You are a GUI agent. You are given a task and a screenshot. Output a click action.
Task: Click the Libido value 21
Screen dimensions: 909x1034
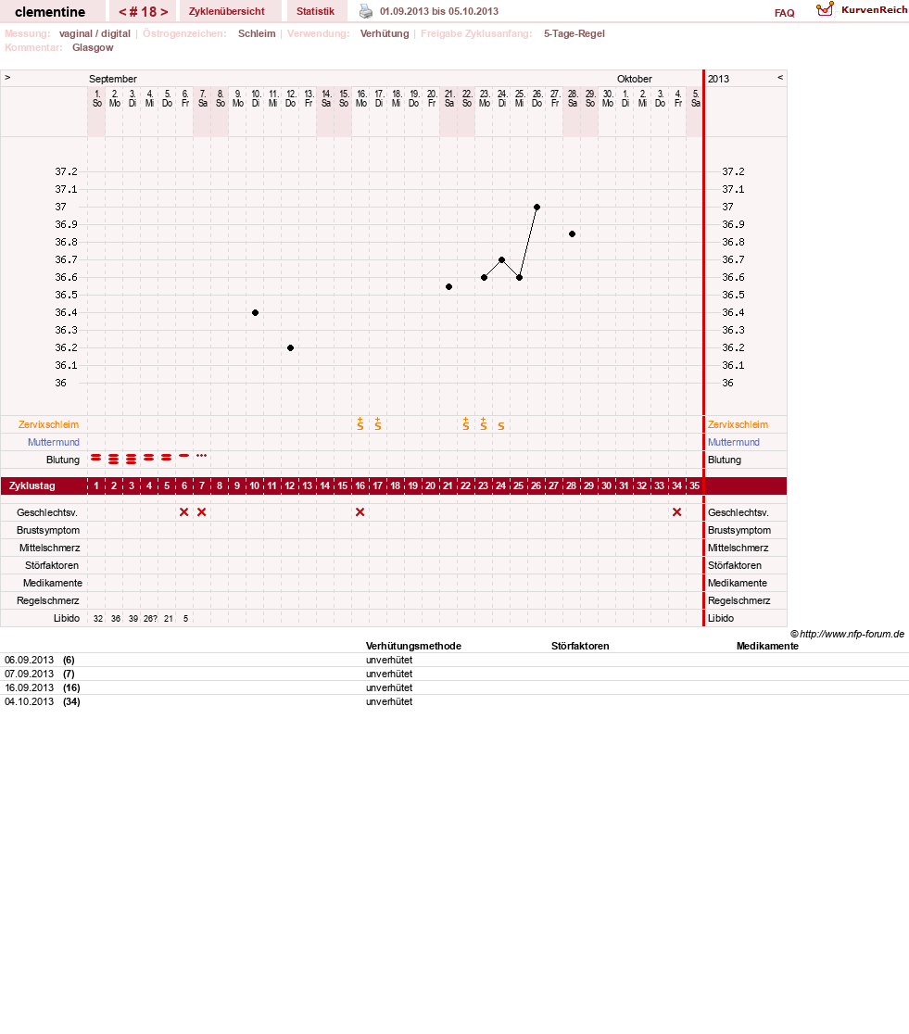point(169,619)
